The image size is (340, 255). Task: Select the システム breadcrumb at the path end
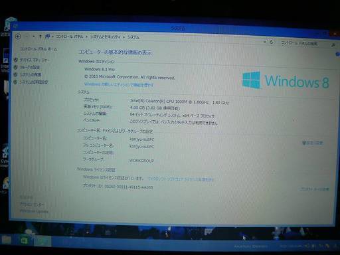click(133, 37)
